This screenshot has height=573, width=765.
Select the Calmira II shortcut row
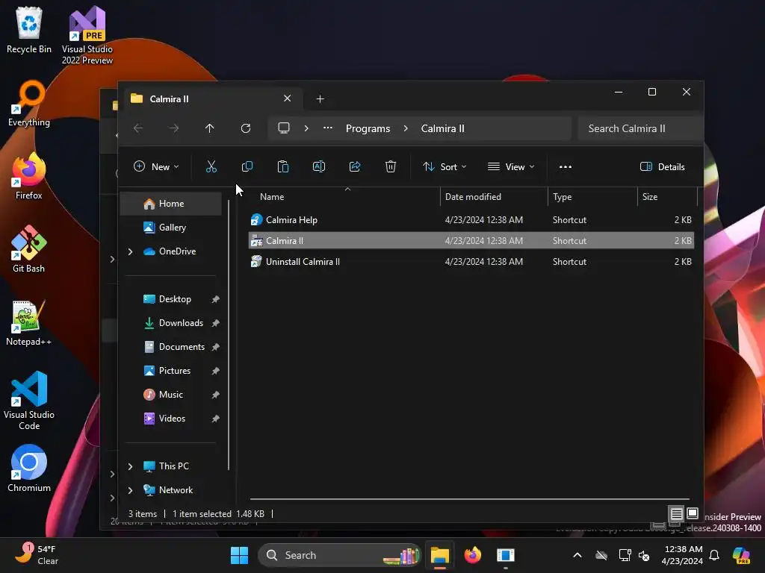pos(471,241)
